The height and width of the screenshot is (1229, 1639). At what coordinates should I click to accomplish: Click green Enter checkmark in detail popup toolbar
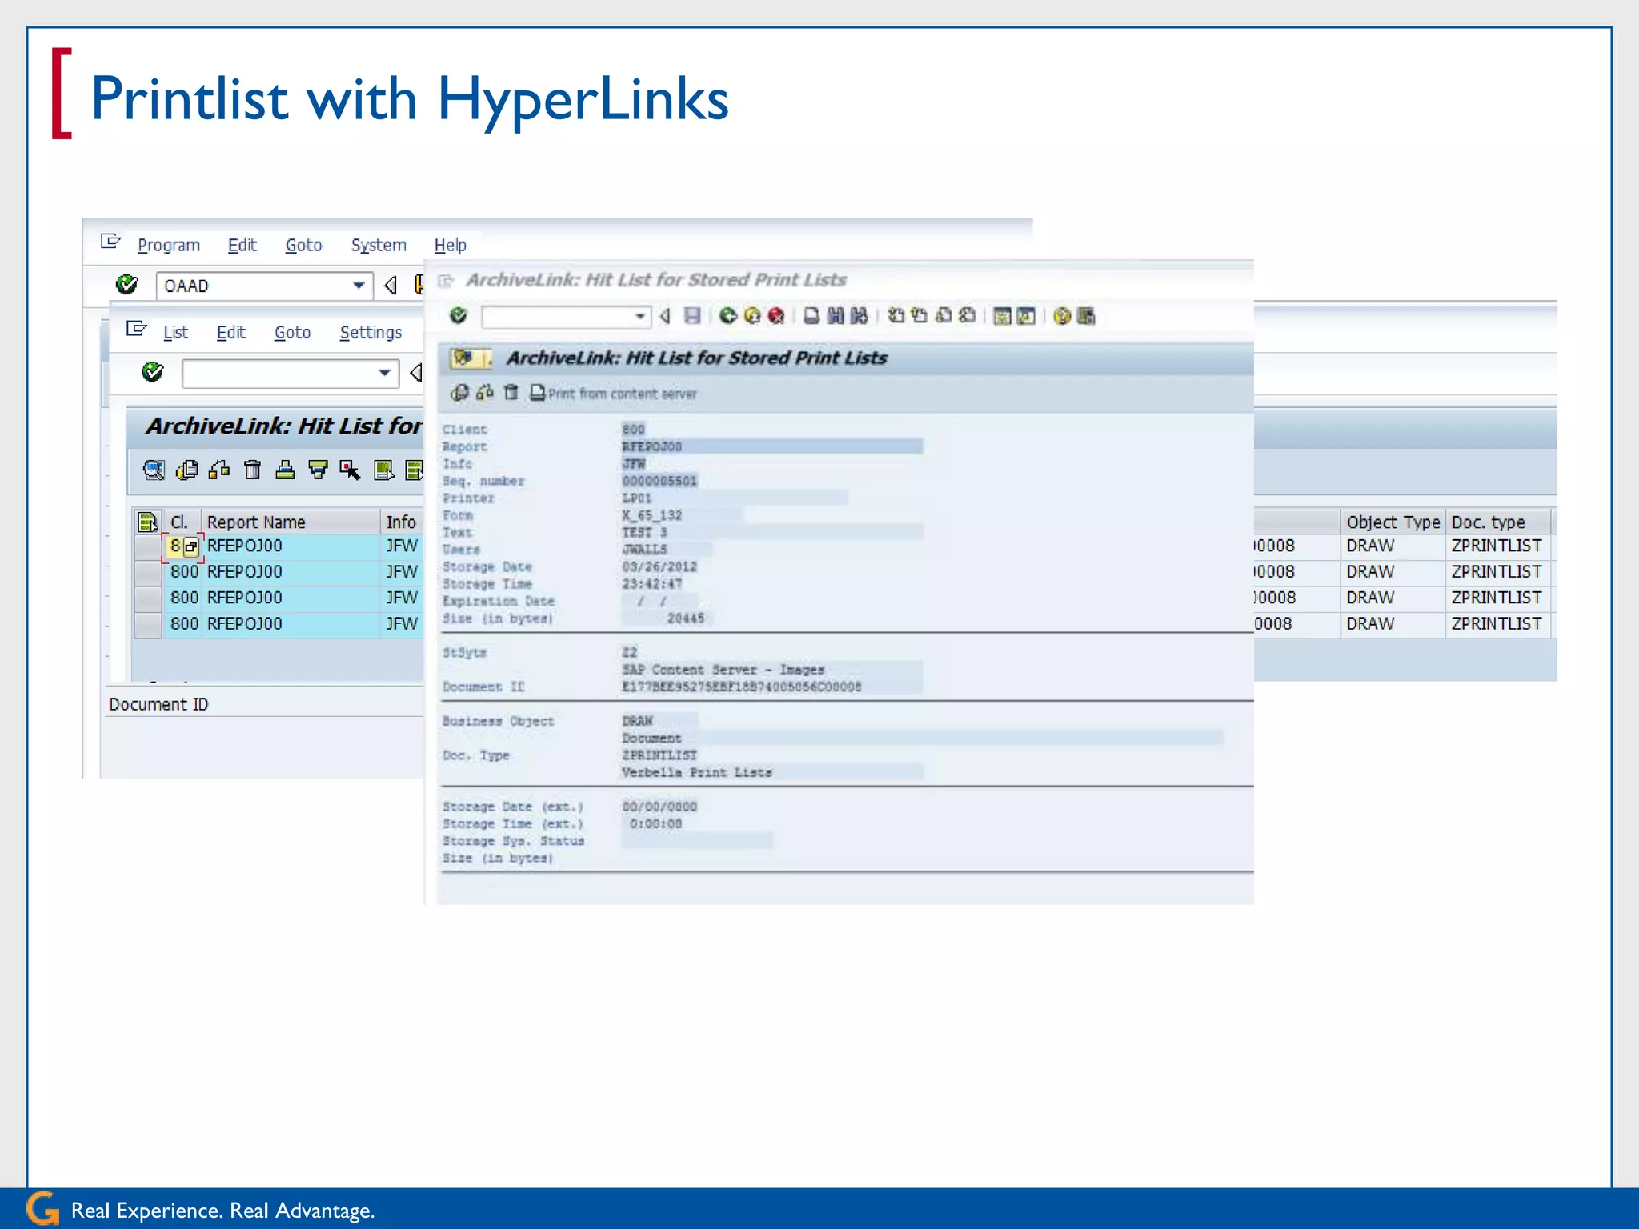(458, 315)
